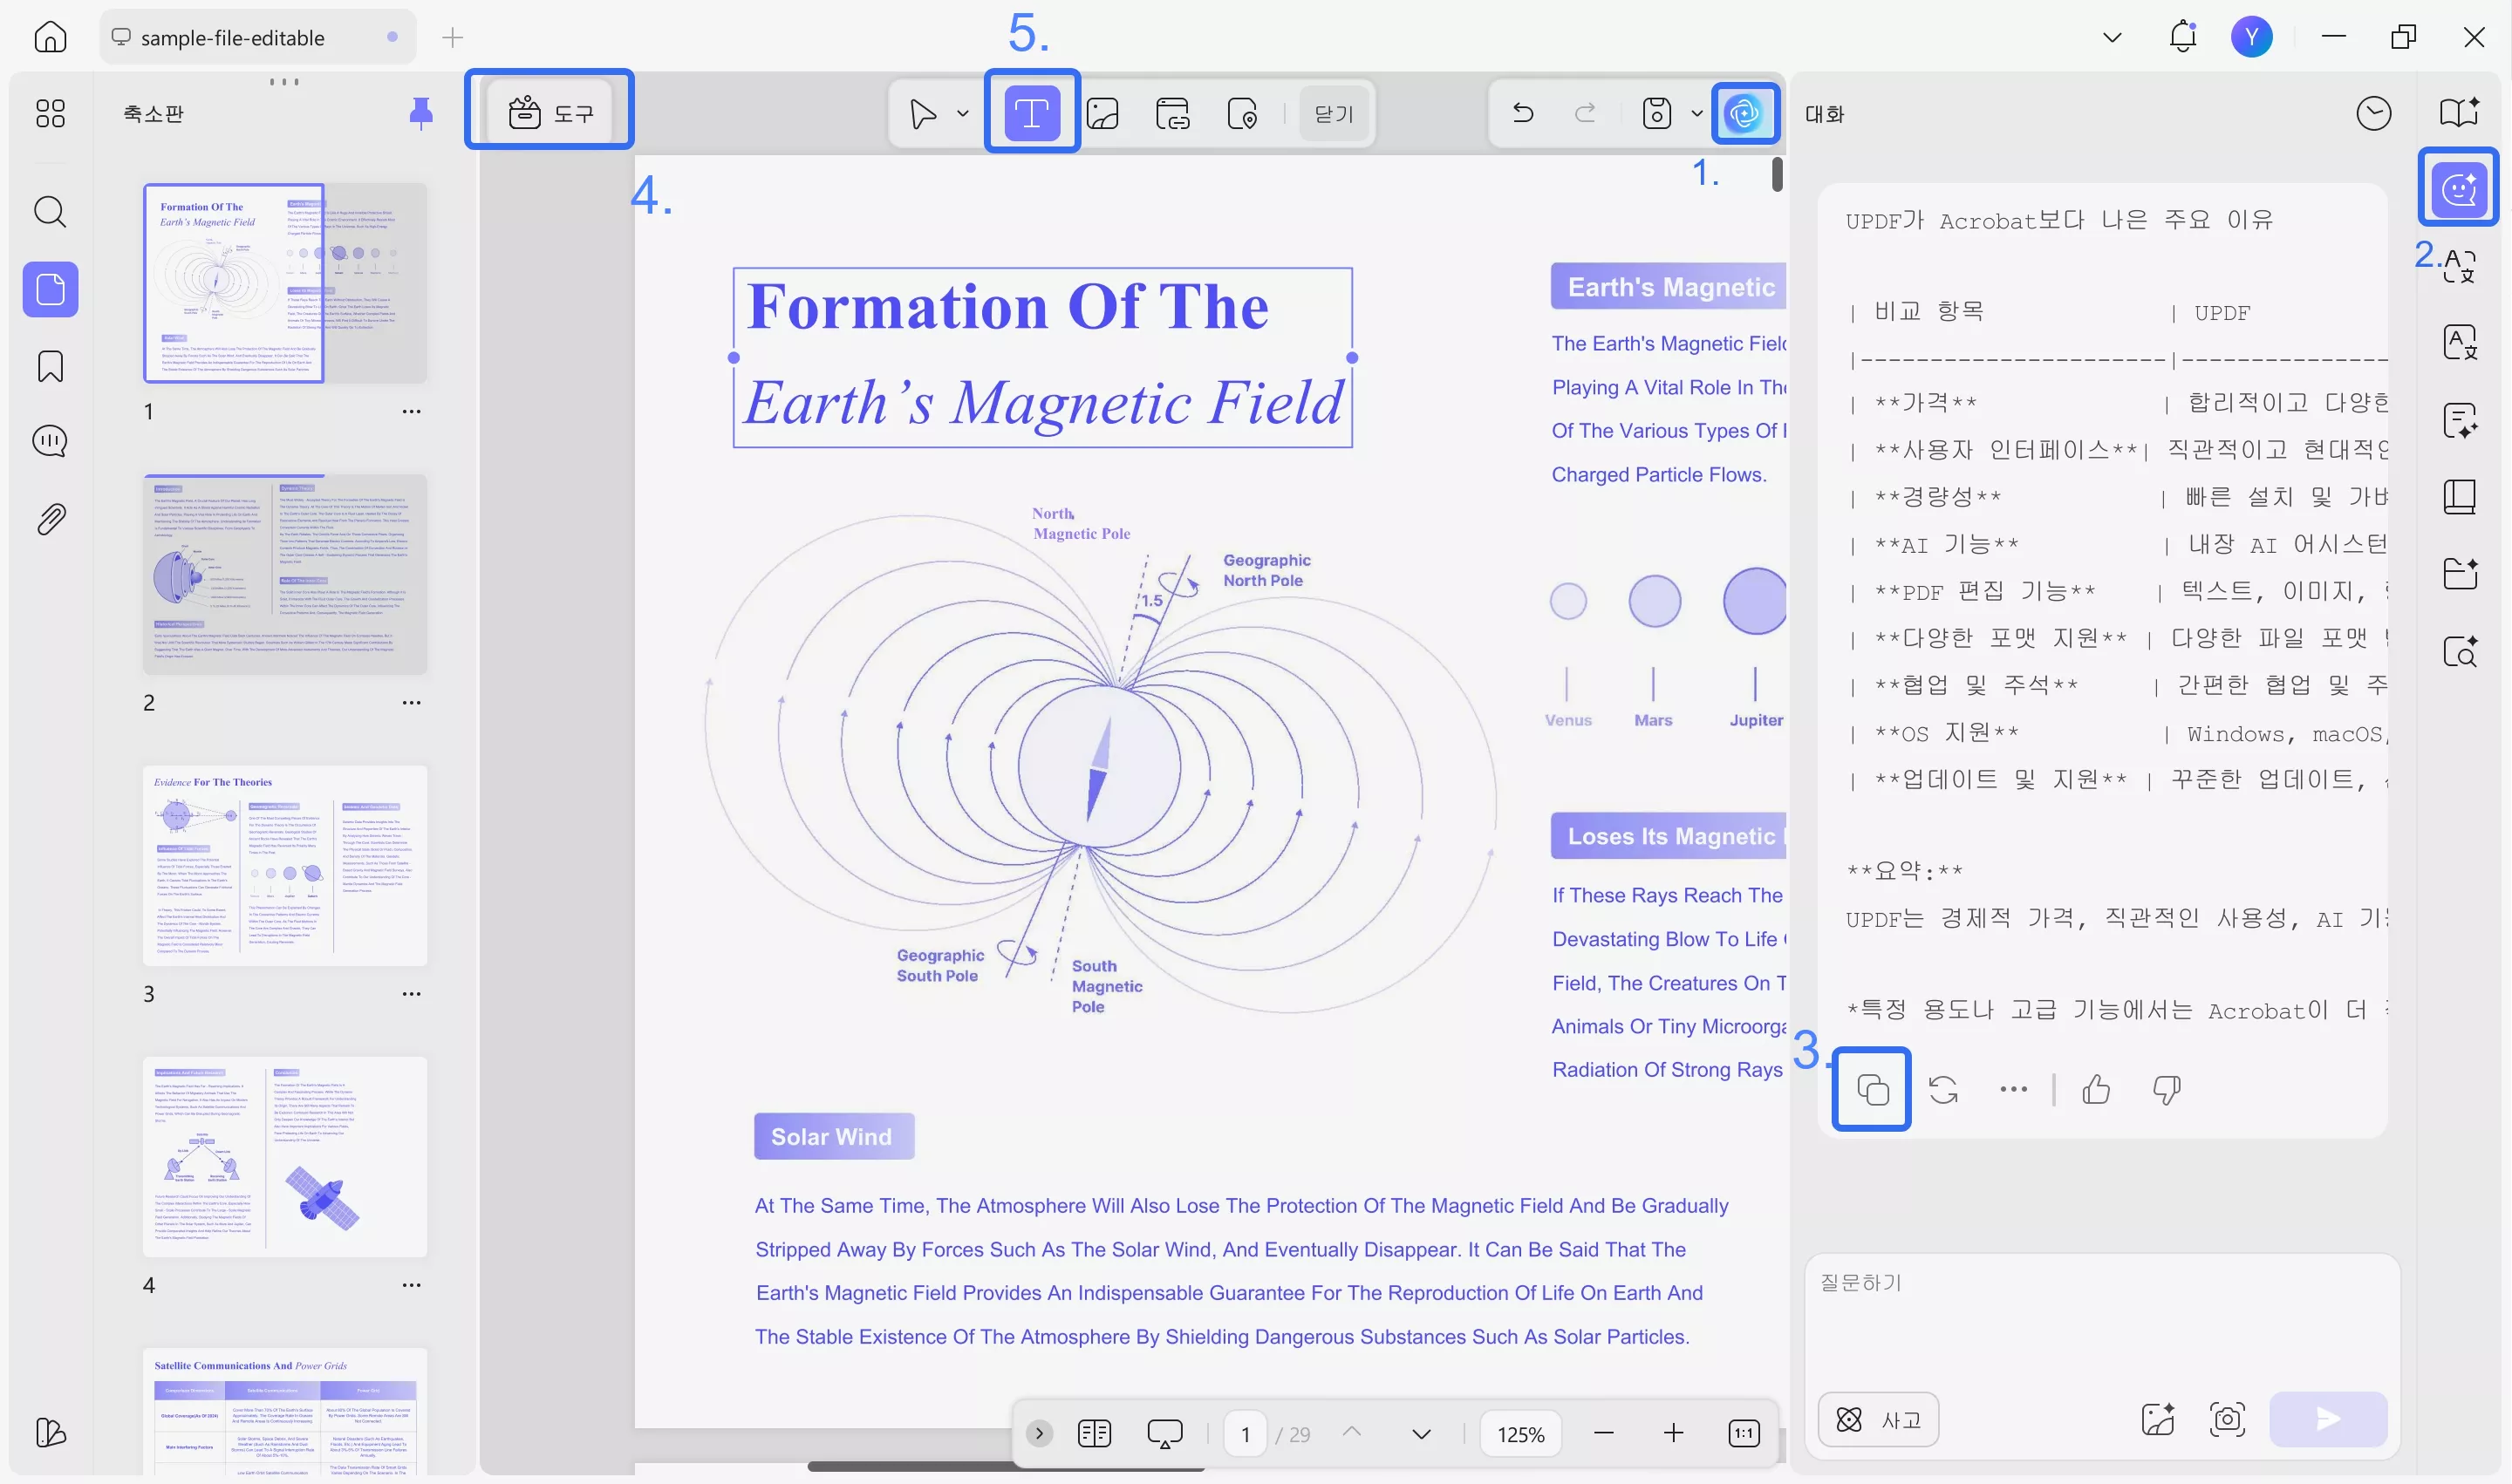Click the chat history clock icon
This screenshot has width=2512, height=1484.
pyautogui.click(x=2373, y=113)
